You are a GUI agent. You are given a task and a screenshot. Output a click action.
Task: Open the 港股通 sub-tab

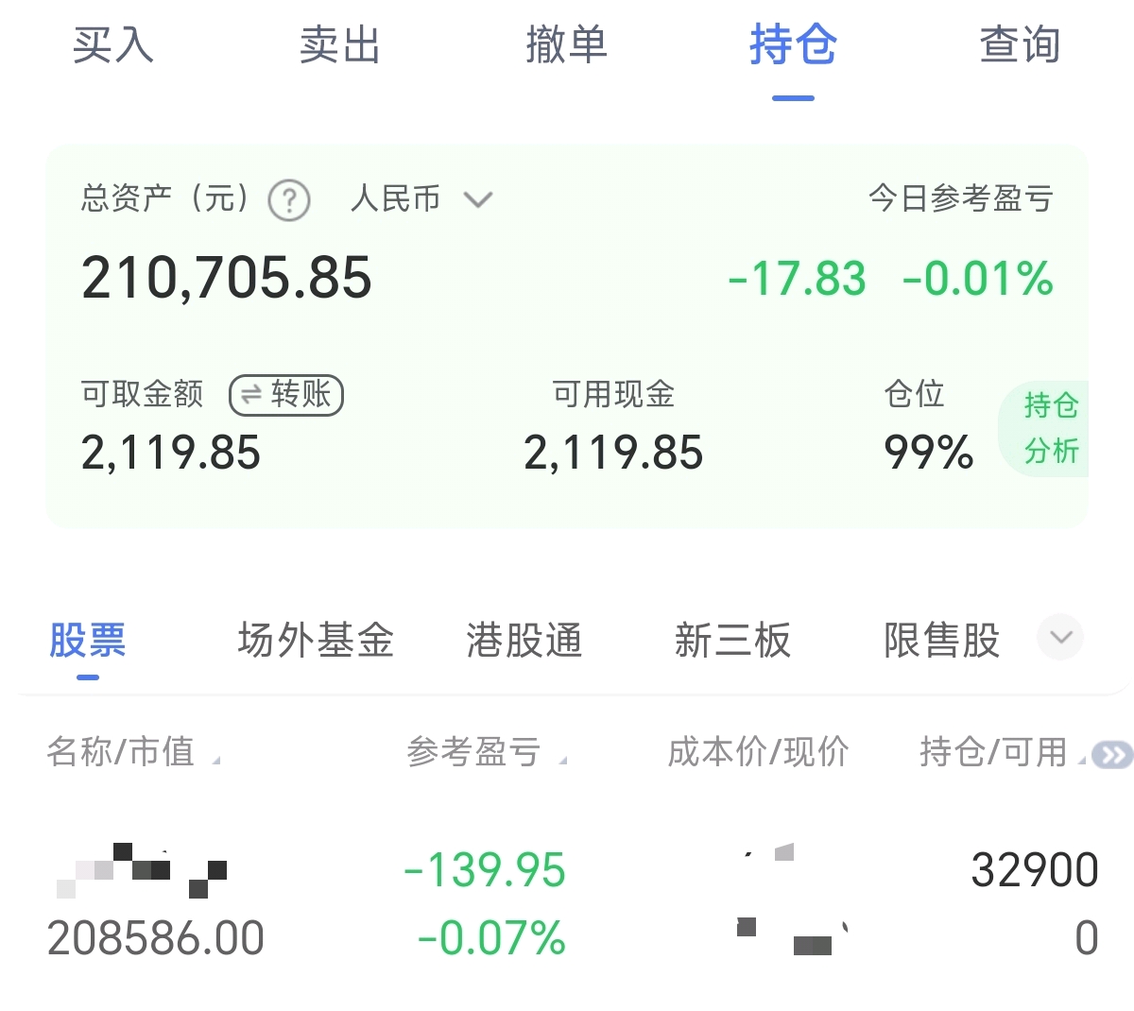pyautogui.click(x=524, y=641)
